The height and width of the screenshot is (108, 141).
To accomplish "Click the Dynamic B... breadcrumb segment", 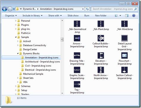I will click(x=29, y=9).
